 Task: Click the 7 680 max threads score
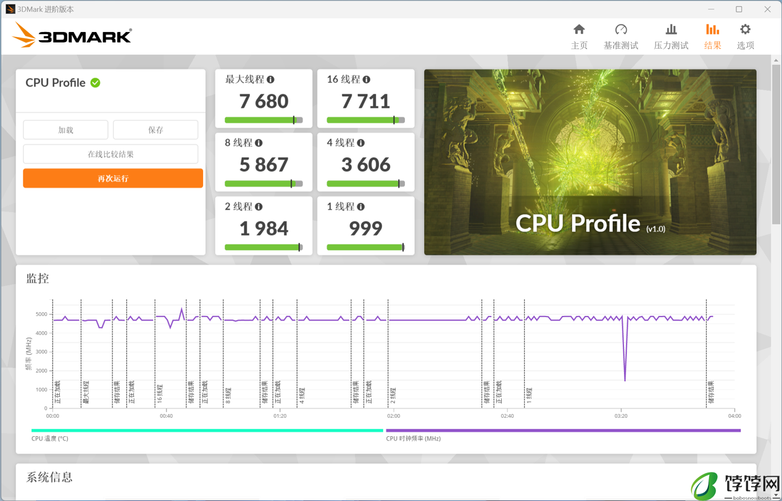[264, 101]
